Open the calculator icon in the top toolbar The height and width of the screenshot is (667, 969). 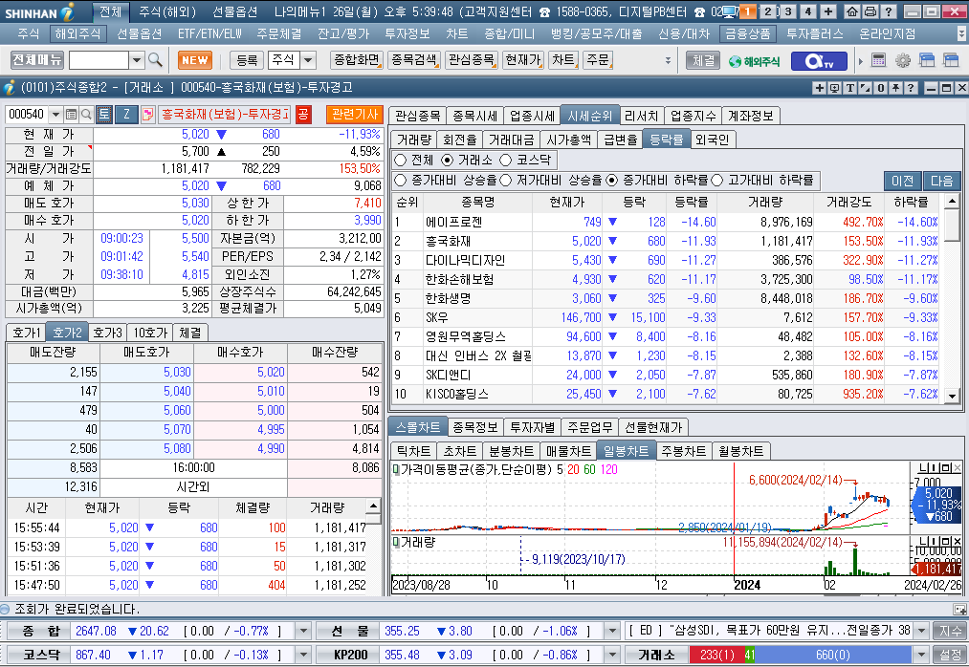tap(878, 60)
